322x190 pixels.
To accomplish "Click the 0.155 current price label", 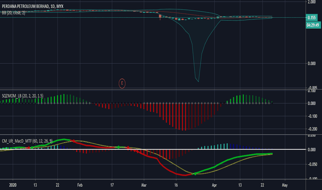I will pos(311,18).
